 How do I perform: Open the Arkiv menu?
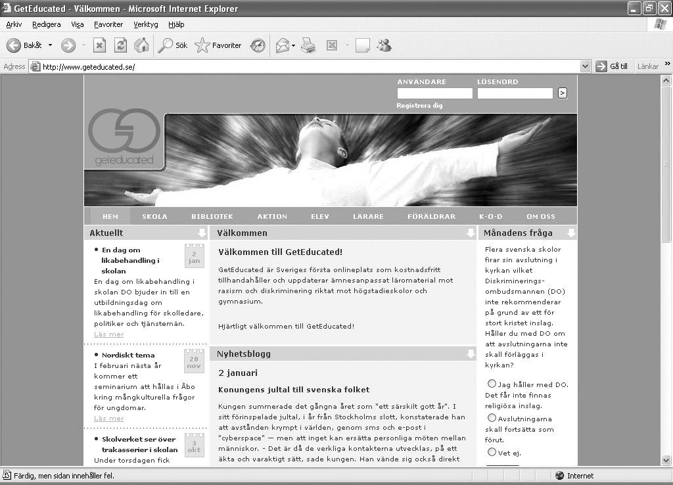pyautogui.click(x=14, y=24)
